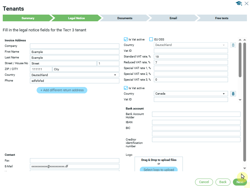
Task: Click the trash icon beside Deutschland VAT country
Action: (233, 45)
